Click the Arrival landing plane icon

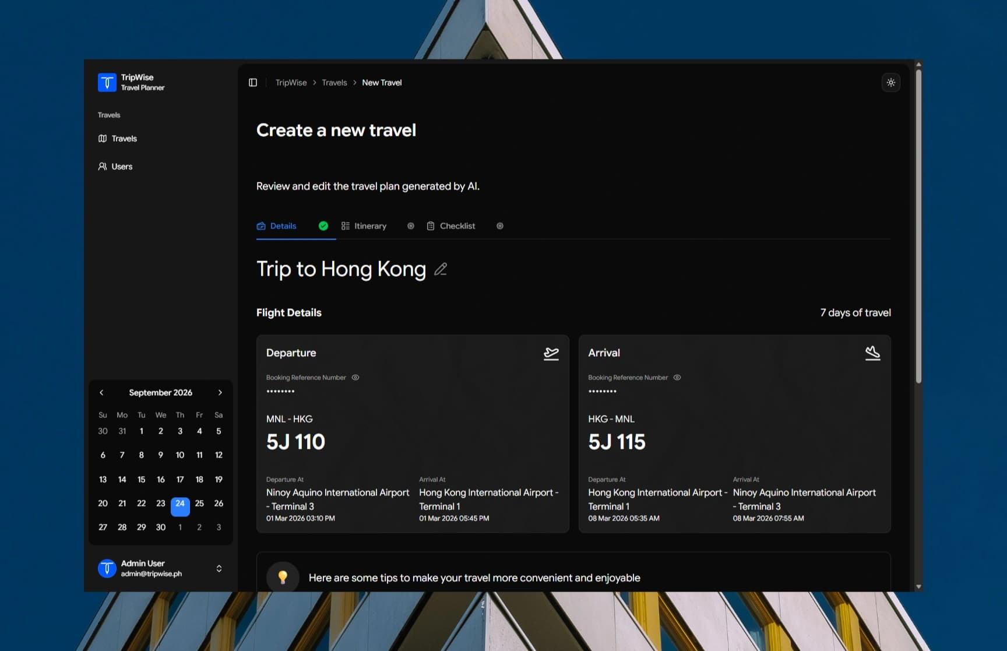[872, 353]
